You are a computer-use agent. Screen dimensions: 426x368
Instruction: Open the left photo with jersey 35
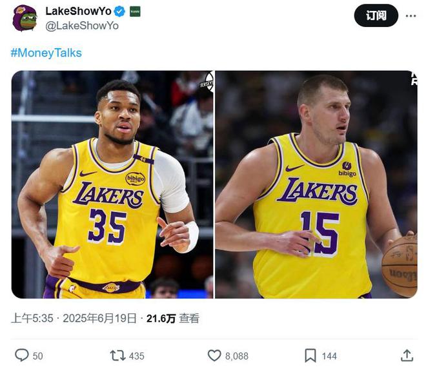click(112, 184)
